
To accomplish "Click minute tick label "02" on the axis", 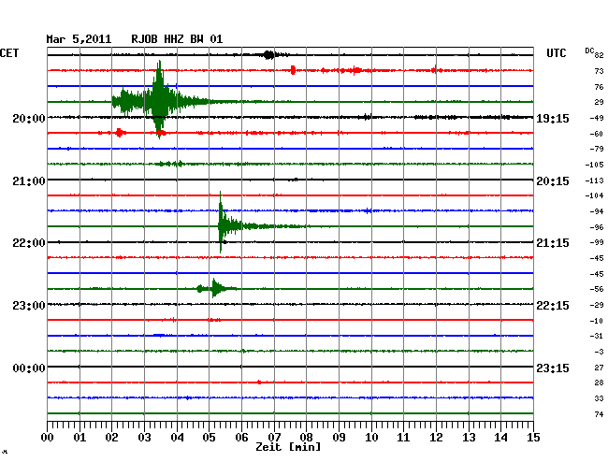I will (x=111, y=438).
